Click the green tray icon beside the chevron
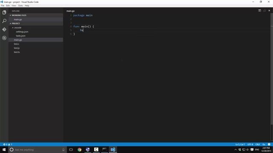Screen dimensions: 273x153 pos(240,150)
